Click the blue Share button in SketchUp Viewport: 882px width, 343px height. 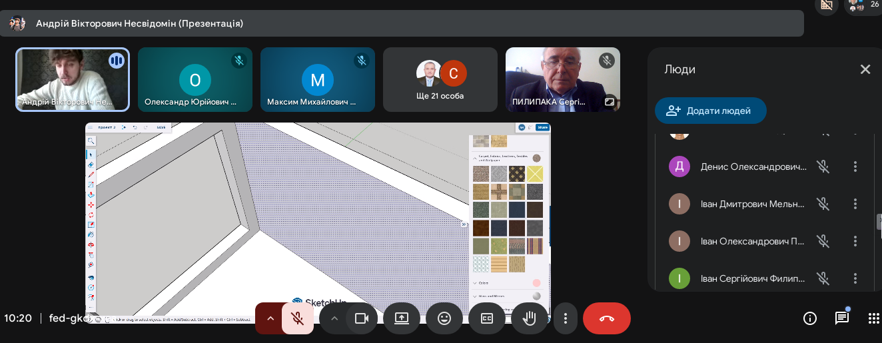tap(542, 127)
